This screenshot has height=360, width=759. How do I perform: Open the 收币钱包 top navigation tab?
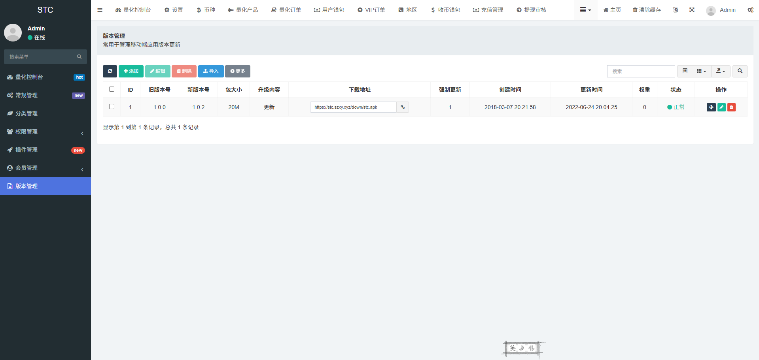point(445,10)
